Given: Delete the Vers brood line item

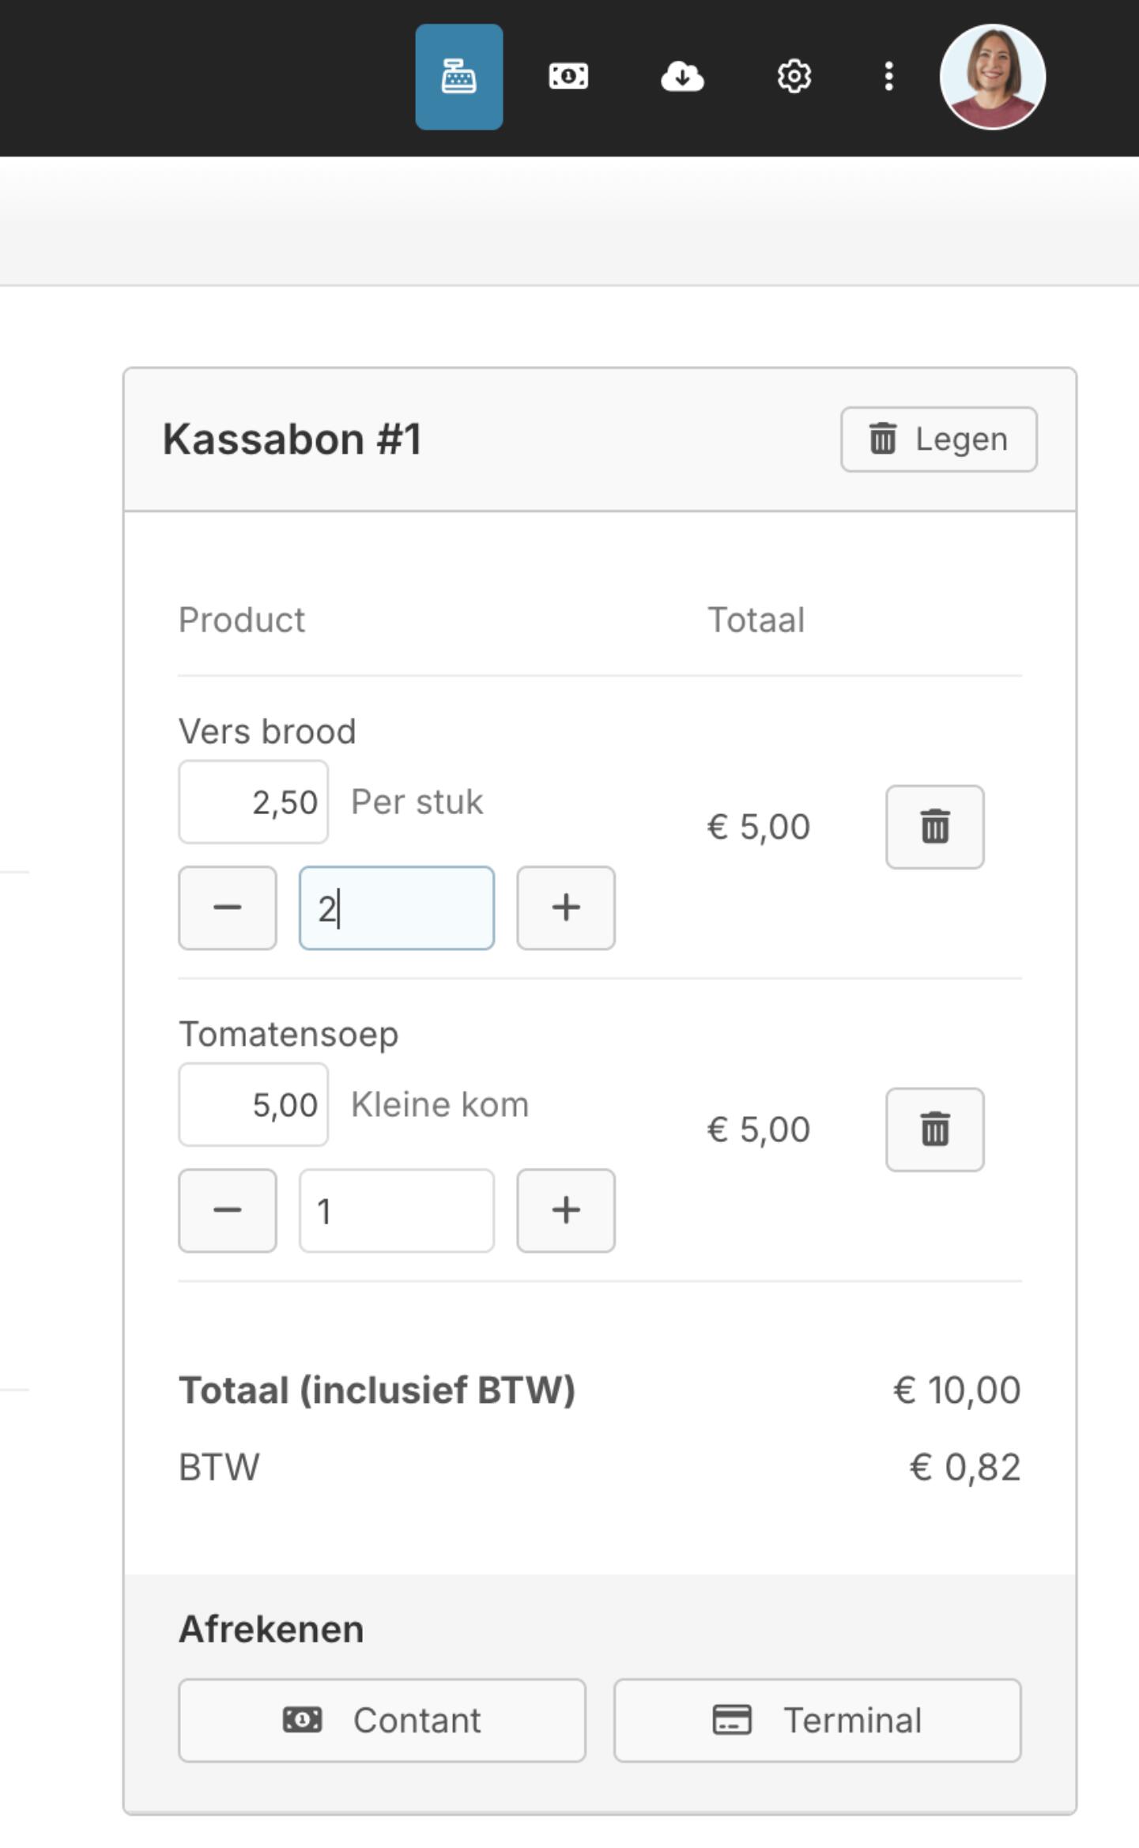Looking at the screenshot, I should pos(934,827).
